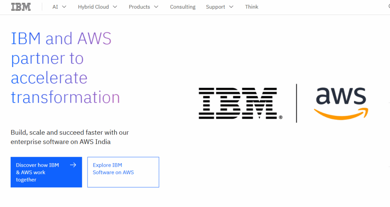
Task: Expand the Products chevron arrow
Action: tap(156, 7)
